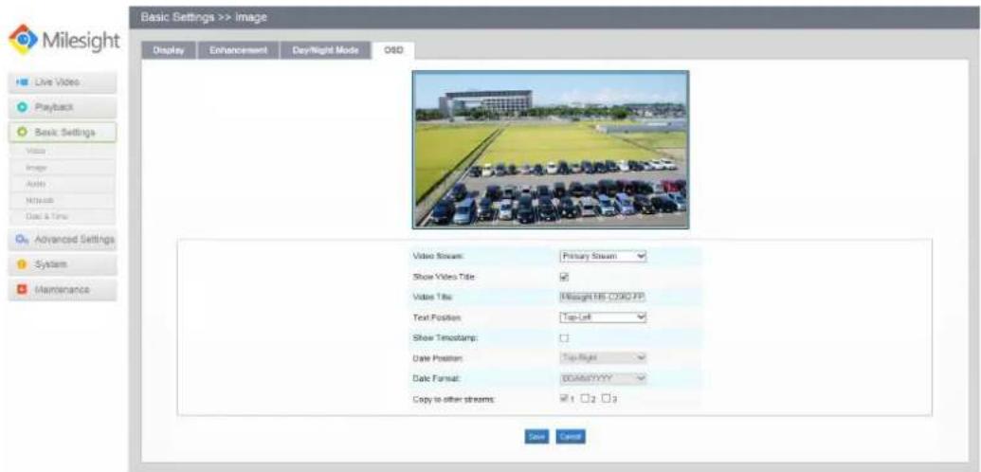Viewport: 981px width, 472px height.
Task: Switch to the Day/Night Mode tab
Action: tap(325, 50)
